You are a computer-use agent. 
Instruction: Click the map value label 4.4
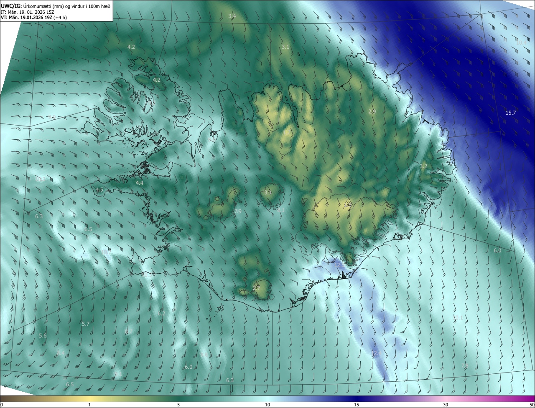[x=140, y=183]
